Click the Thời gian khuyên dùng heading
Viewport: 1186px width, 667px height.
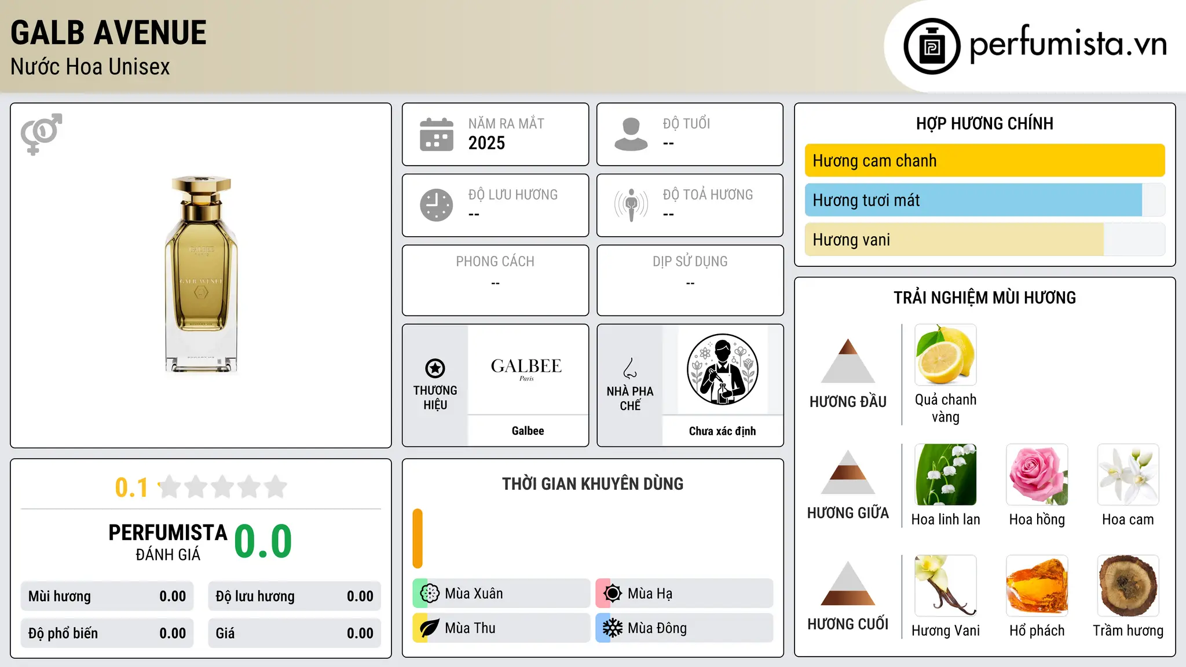pos(592,483)
